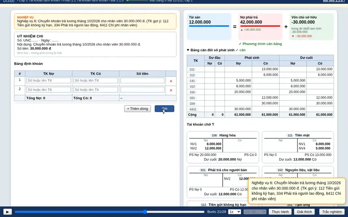The width and height of the screenshot is (348, 217).
Task: Click Phát sinh Nợ value 30.000.000 for 6411
Action: click(x=242, y=109)
